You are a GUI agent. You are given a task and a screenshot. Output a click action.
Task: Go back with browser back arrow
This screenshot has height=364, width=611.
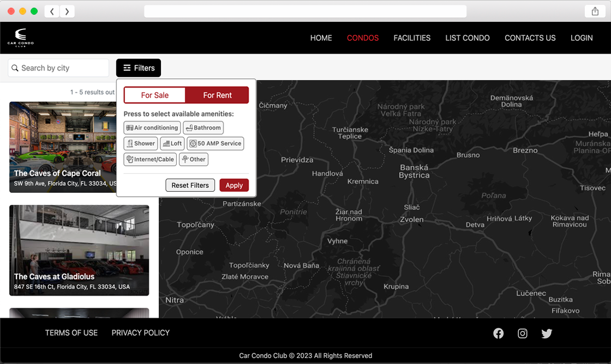(x=52, y=11)
